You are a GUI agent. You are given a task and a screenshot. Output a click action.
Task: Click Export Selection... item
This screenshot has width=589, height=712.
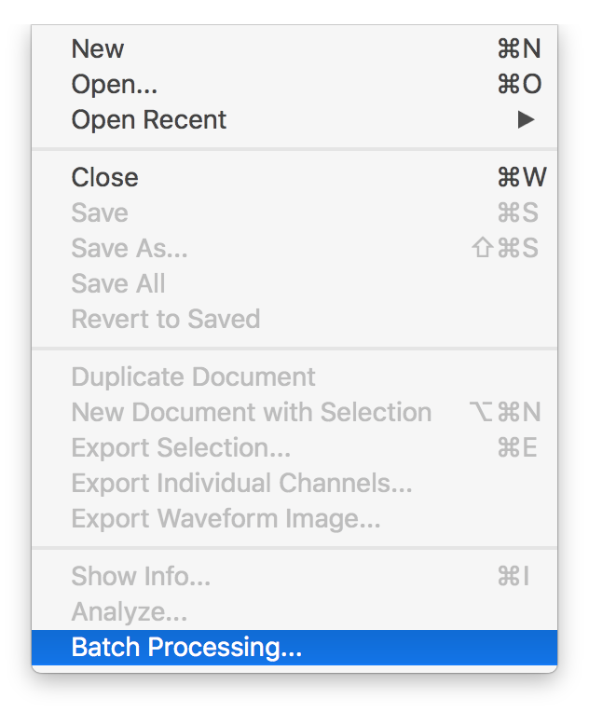pyautogui.click(x=181, y=448)
